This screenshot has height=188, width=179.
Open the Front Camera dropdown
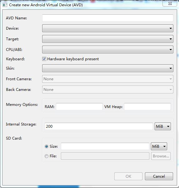(107, 79)
